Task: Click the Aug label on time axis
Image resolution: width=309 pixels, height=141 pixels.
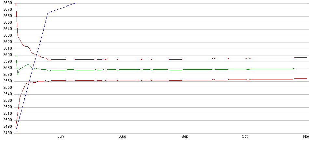Action: click(x=123, y=137)
